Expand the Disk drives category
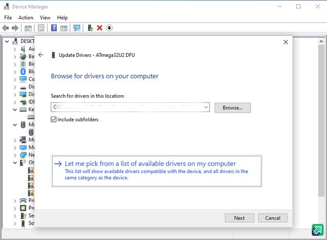 15,87
